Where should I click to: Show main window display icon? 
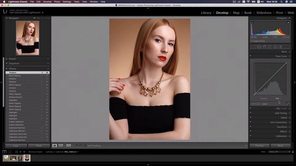(x=4, y=152)
